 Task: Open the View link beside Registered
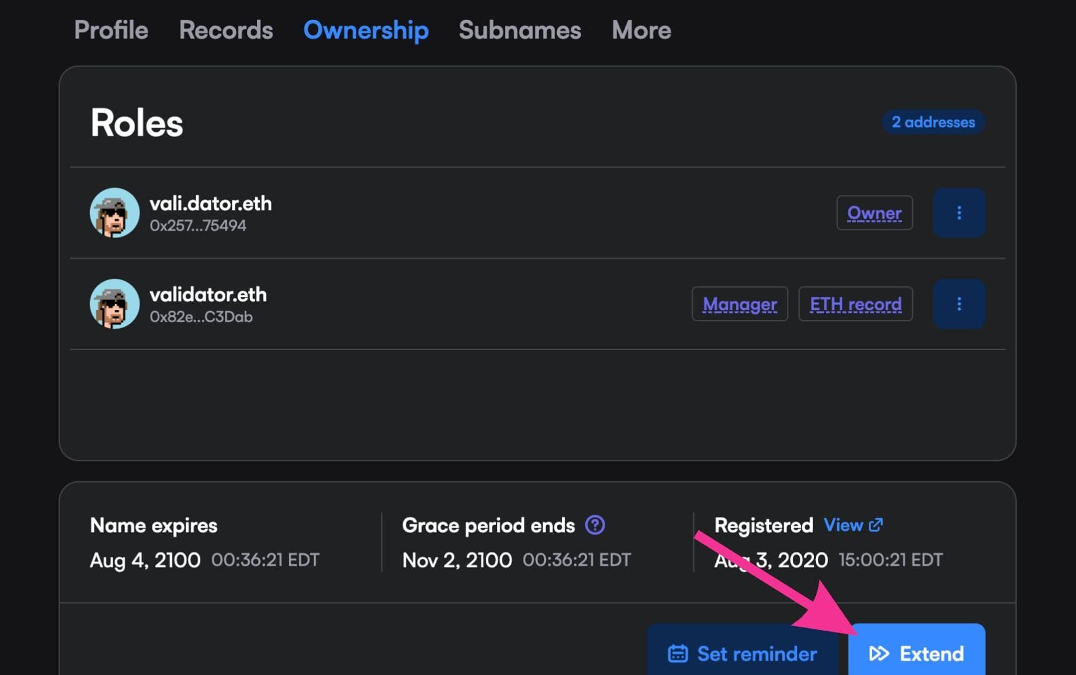click(x=853, y=525)
